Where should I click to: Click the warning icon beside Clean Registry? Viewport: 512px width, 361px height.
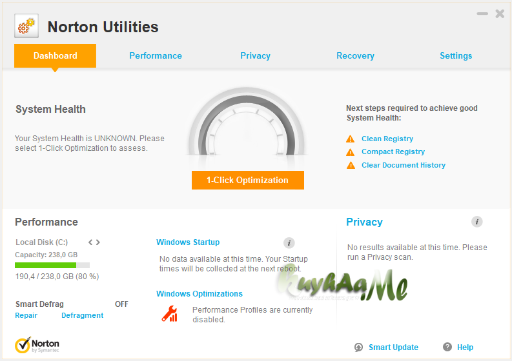(351, 139)
